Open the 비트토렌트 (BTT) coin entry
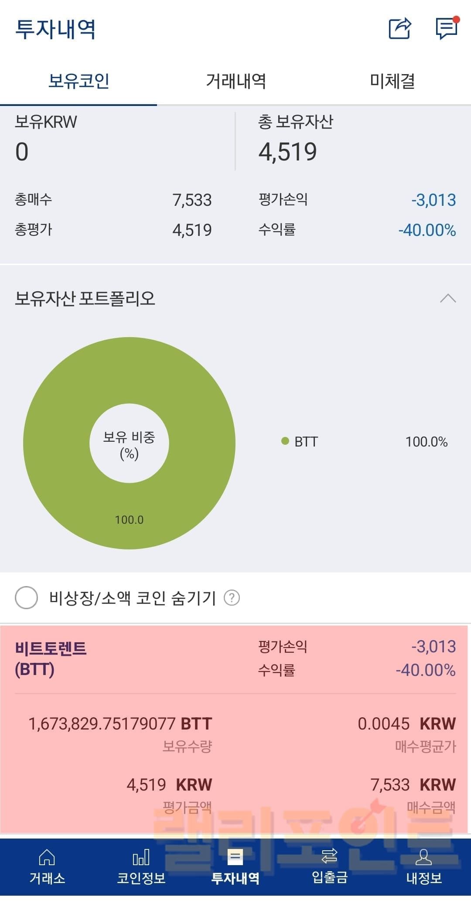Screen dimensions: 471x907 (x=51, y=658)
